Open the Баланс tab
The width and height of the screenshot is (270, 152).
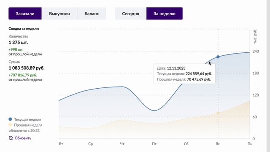[92, 14]
